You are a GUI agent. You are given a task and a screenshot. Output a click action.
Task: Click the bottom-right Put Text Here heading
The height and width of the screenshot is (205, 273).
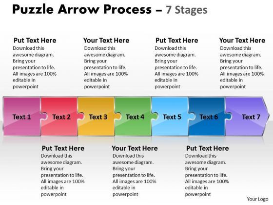click(208, 148)
